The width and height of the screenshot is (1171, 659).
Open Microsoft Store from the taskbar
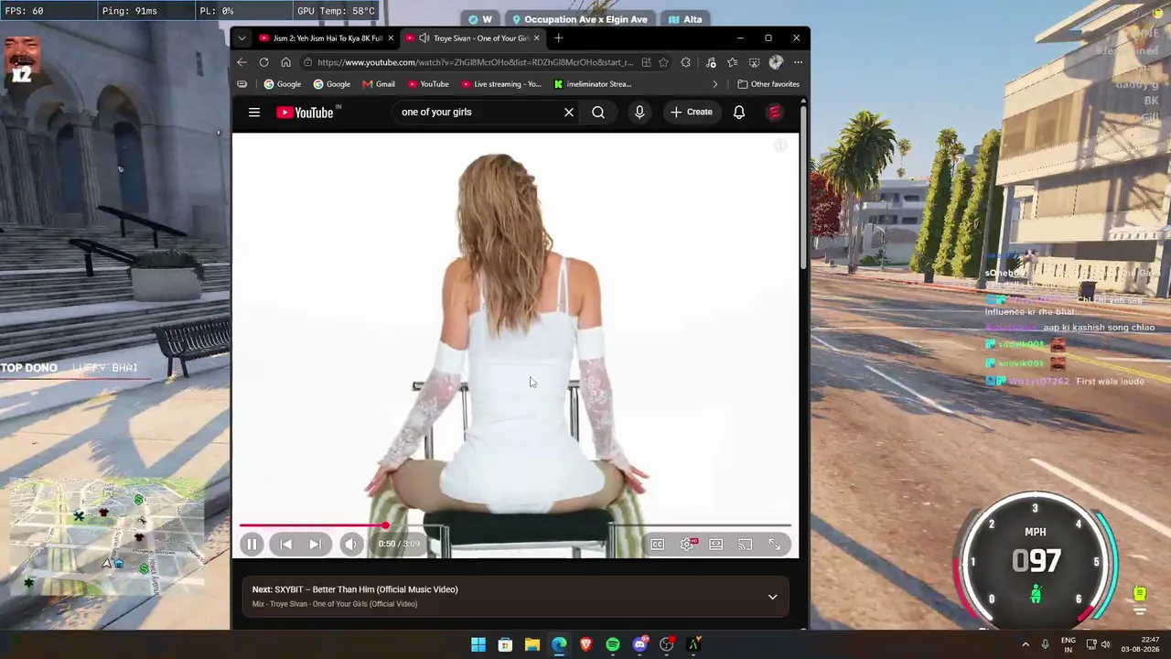[505, 645]
